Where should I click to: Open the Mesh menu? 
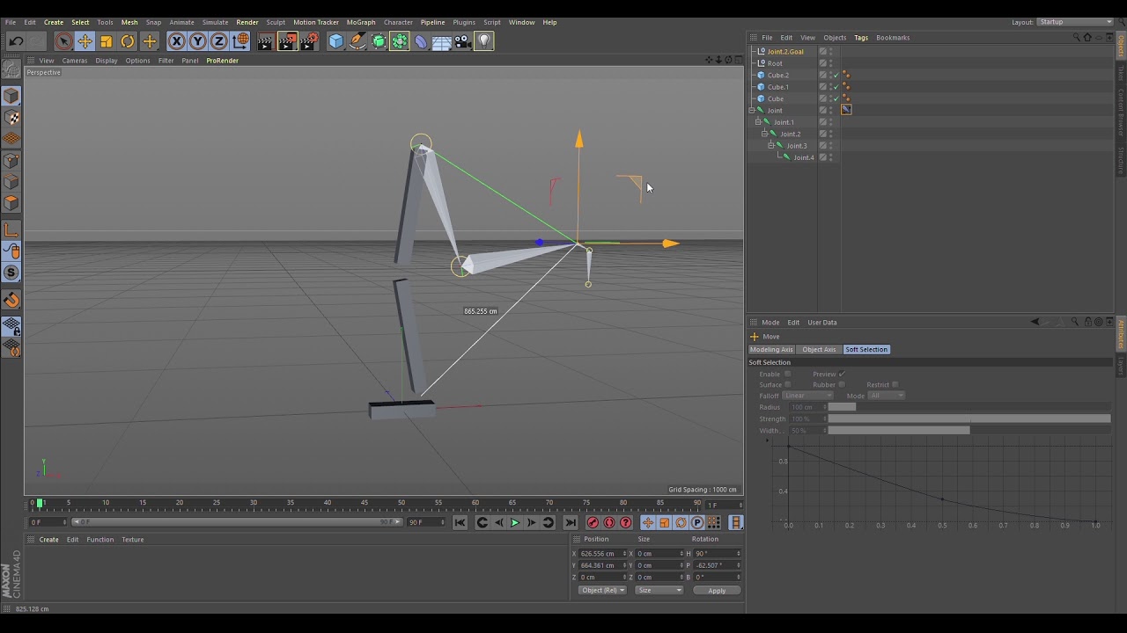point(129,22)
